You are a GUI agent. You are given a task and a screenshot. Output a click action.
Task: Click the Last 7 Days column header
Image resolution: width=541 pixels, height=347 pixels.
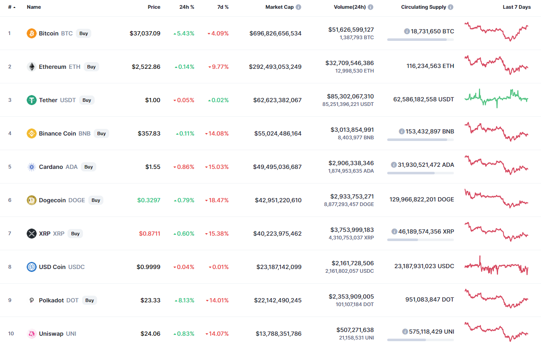coord(517,7)
